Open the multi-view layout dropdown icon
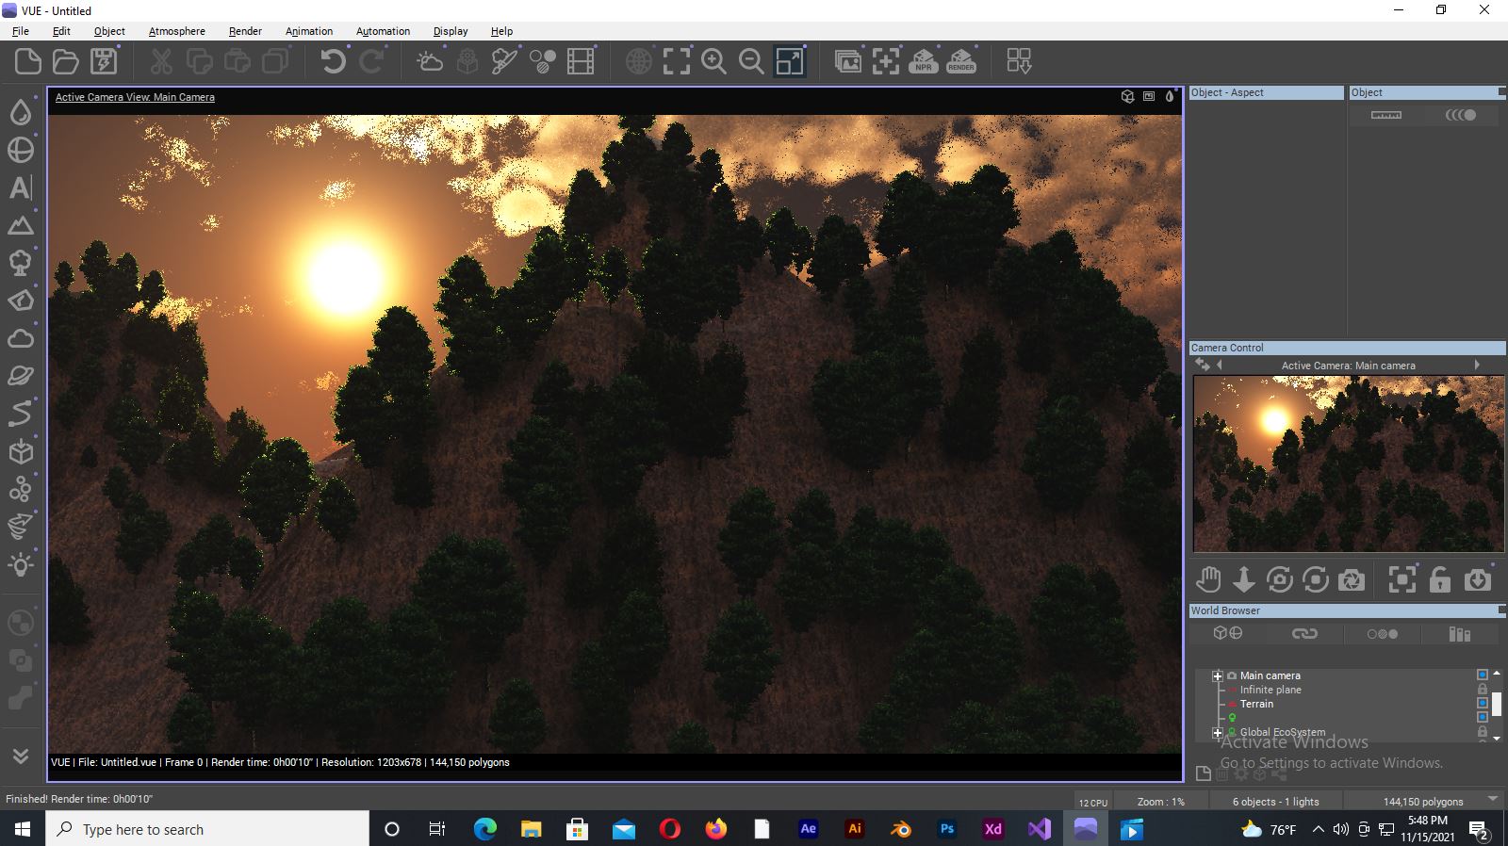The height and width of the screenshot is (846, 1508). (x=1019, y=62)
